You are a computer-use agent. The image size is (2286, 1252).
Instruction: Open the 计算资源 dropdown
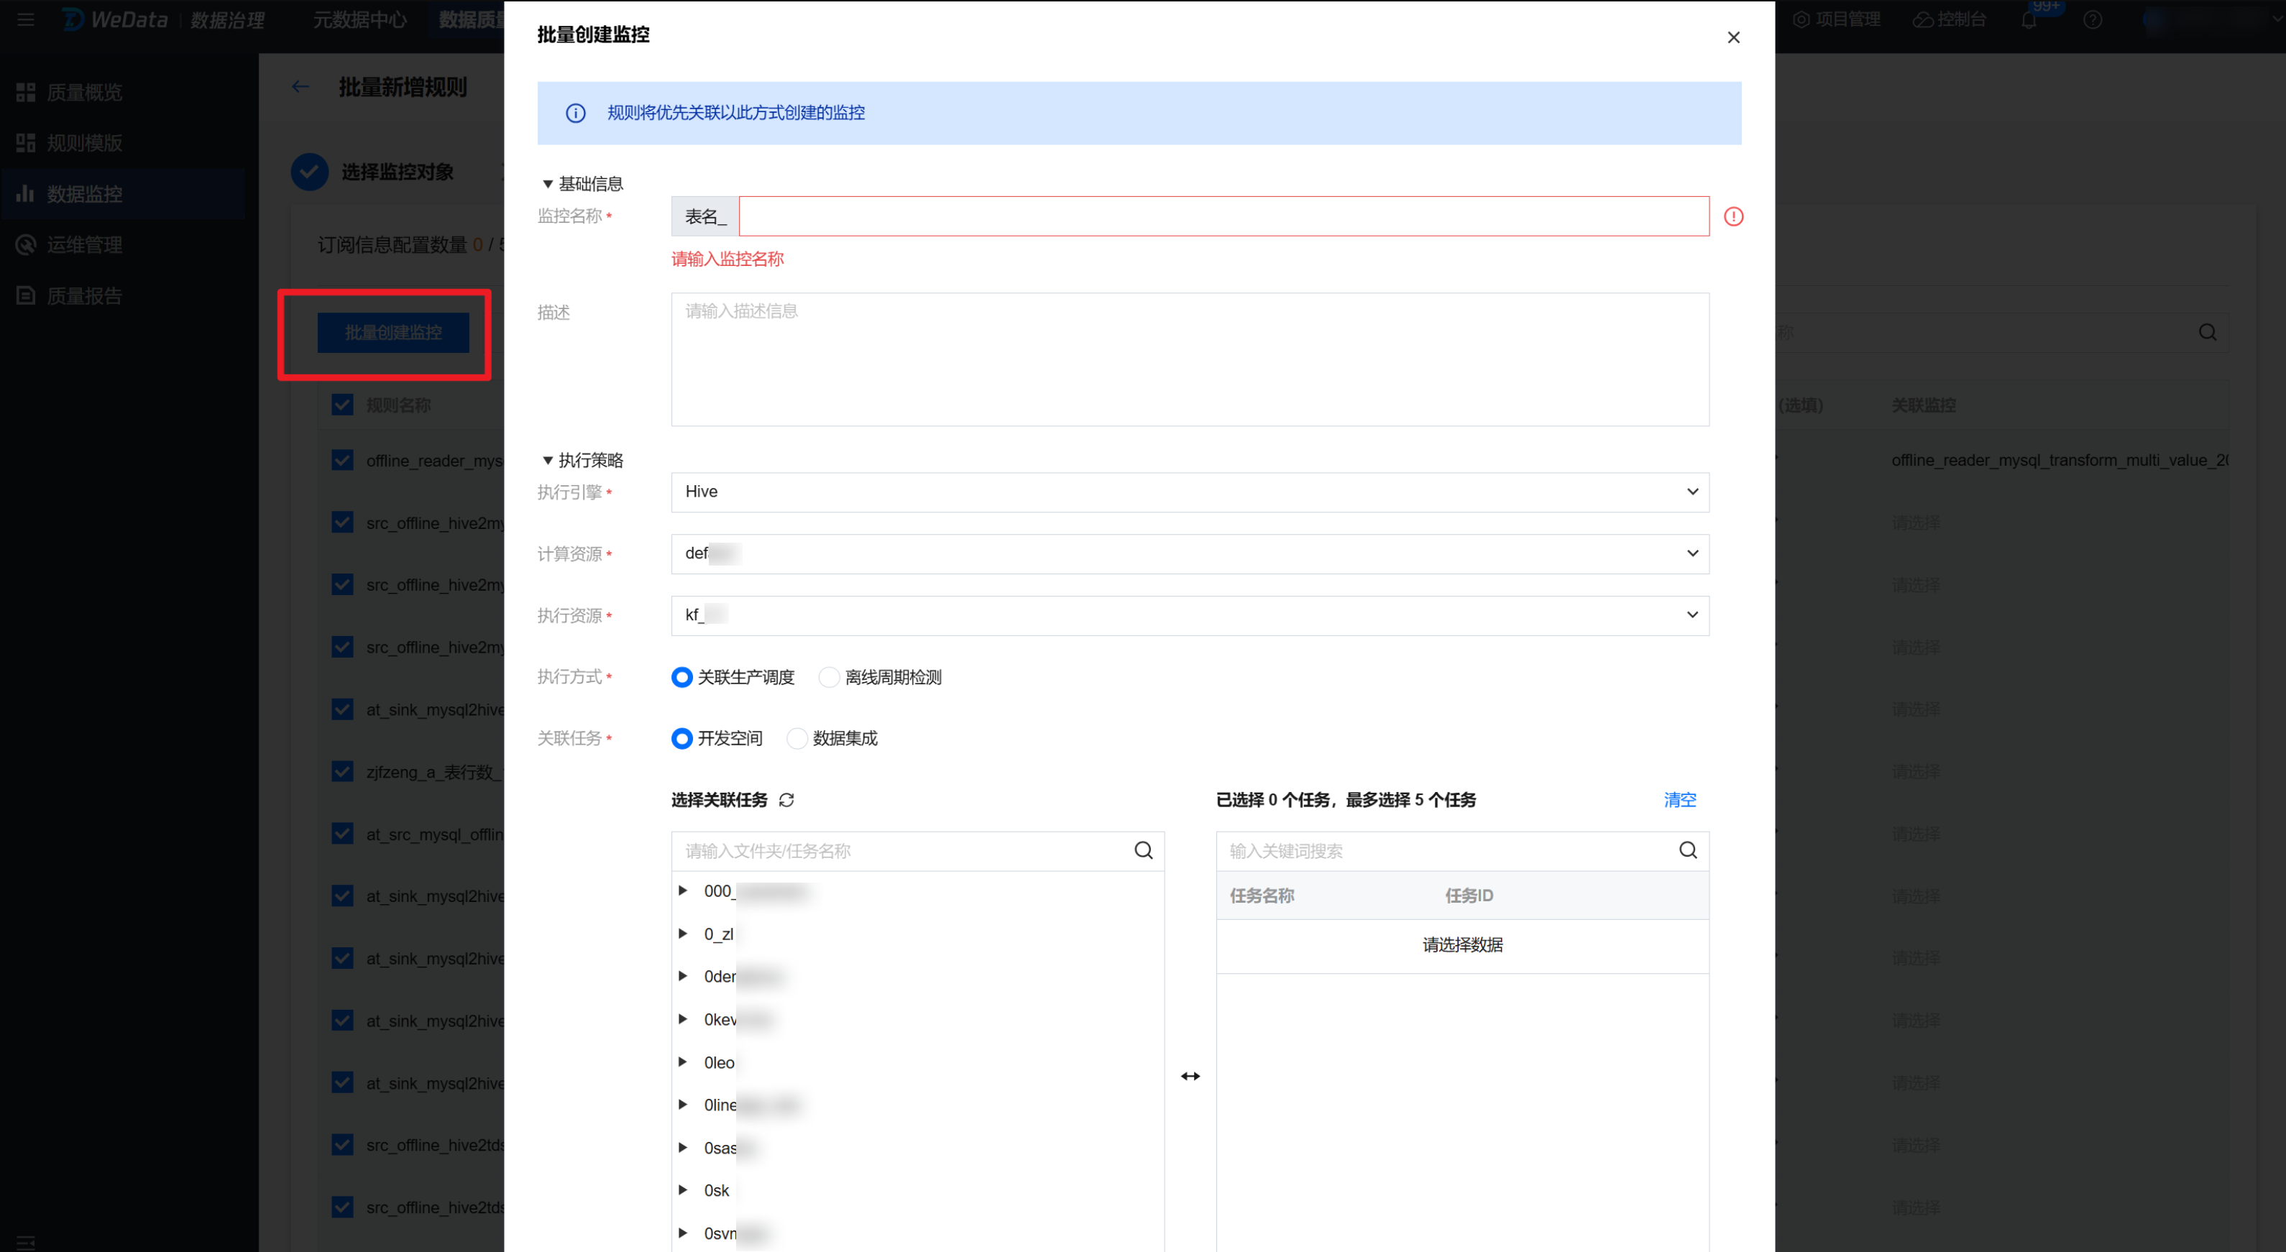tap(1189, 553)
